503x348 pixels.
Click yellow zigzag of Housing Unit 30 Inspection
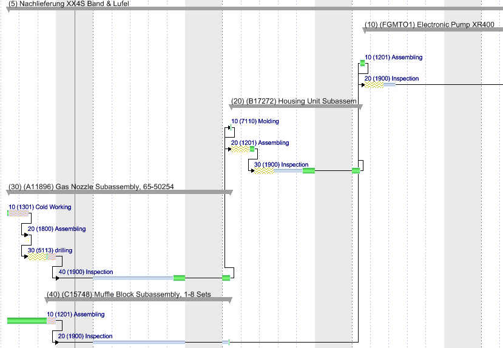264,171
